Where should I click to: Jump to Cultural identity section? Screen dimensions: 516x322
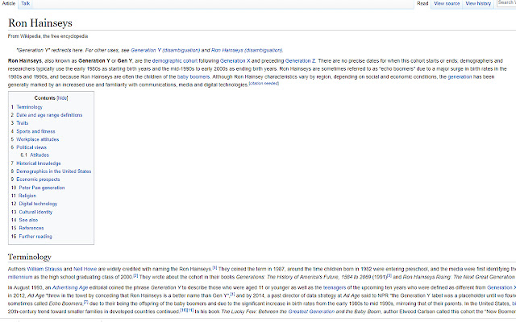click(x=35, y=212)
